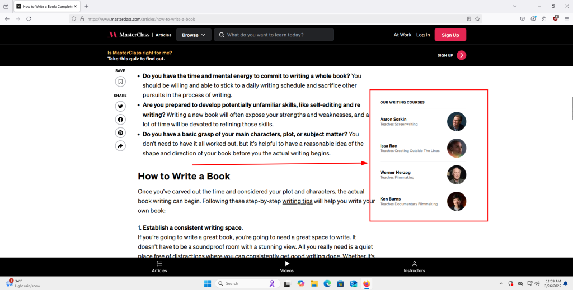Bookmark this page with the star icon
The height and width of the screenshot is (290, 573).
477,19
